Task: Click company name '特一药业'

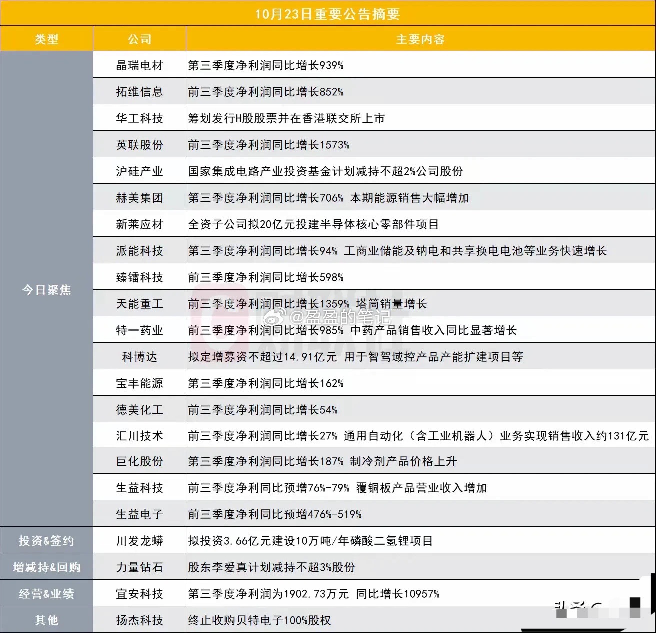Action: point(139,330)
